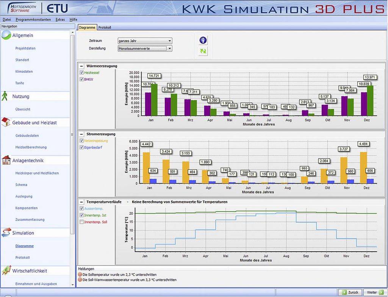Open the Darstellung Monatssummenwerte dropdown
Viewport: 388px width, 297px height.
coord(145,48)
